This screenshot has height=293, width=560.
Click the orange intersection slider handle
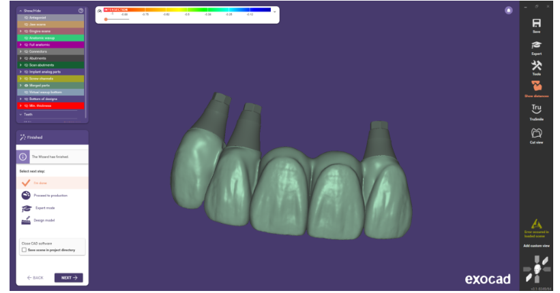click(106, 20)
